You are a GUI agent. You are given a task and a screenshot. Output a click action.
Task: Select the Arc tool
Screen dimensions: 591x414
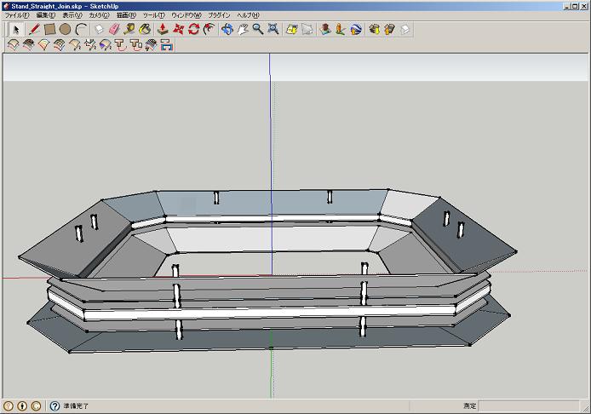point(81,29)
